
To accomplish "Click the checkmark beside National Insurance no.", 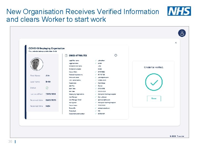I will [x=96, y=74].
